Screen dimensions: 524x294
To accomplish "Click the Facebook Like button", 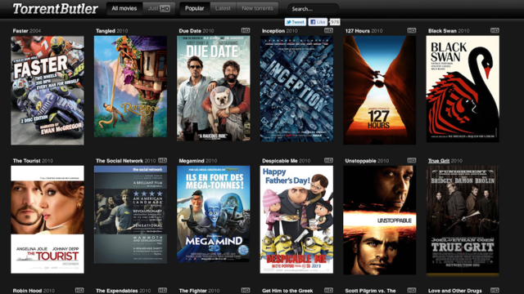I will 318,22.
